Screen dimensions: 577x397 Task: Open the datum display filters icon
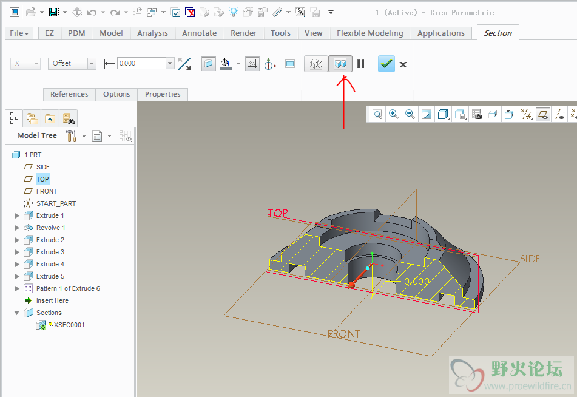(527, 115)
